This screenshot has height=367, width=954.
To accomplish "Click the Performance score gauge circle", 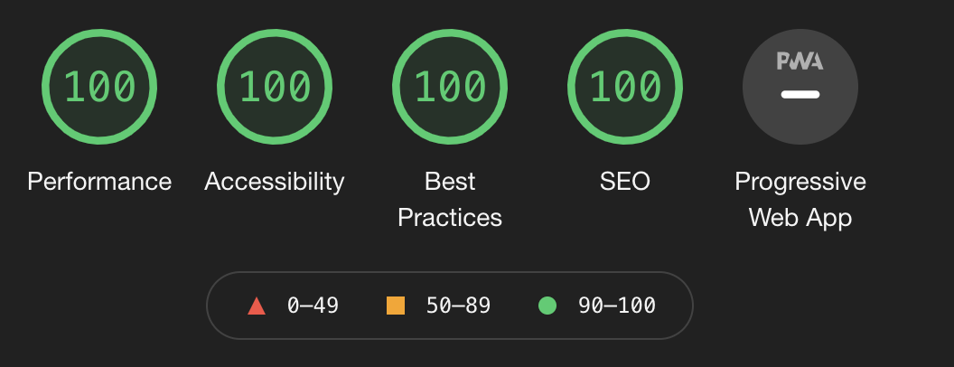I will pyautogui.click(x=99, y=87).
